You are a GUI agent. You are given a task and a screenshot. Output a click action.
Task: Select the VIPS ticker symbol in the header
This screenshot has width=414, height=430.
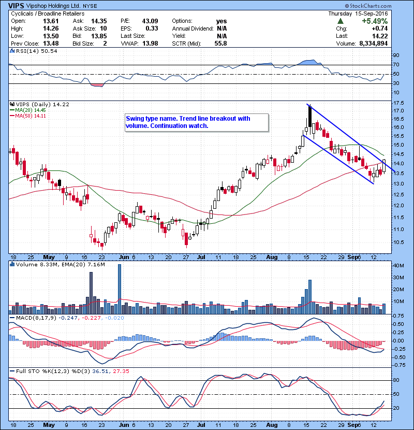[x=16, y=6]
